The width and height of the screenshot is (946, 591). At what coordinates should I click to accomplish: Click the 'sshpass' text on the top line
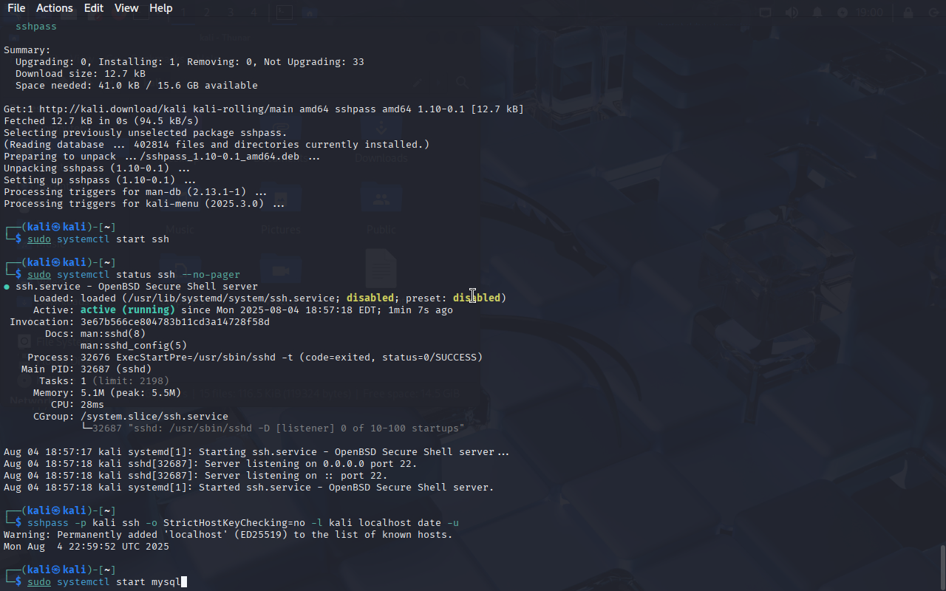[x=36, y=27]
